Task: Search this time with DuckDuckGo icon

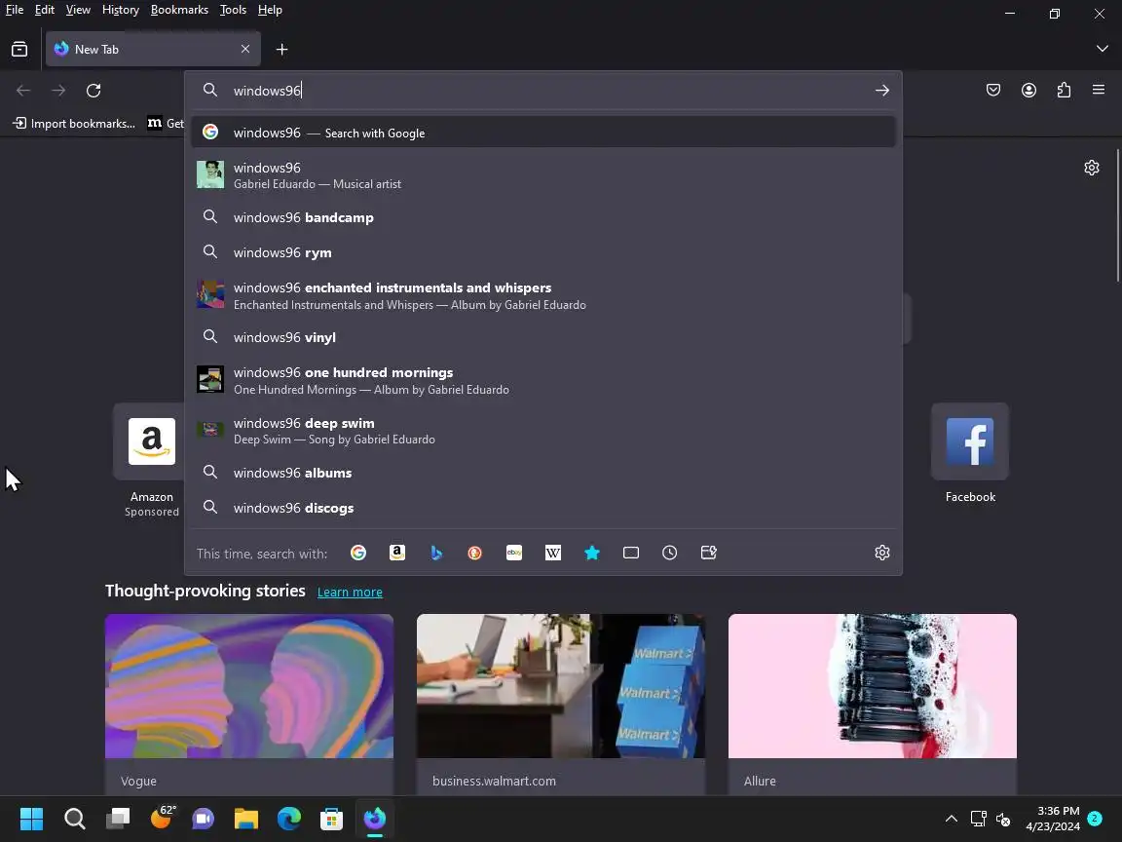Action: [475, 553]
